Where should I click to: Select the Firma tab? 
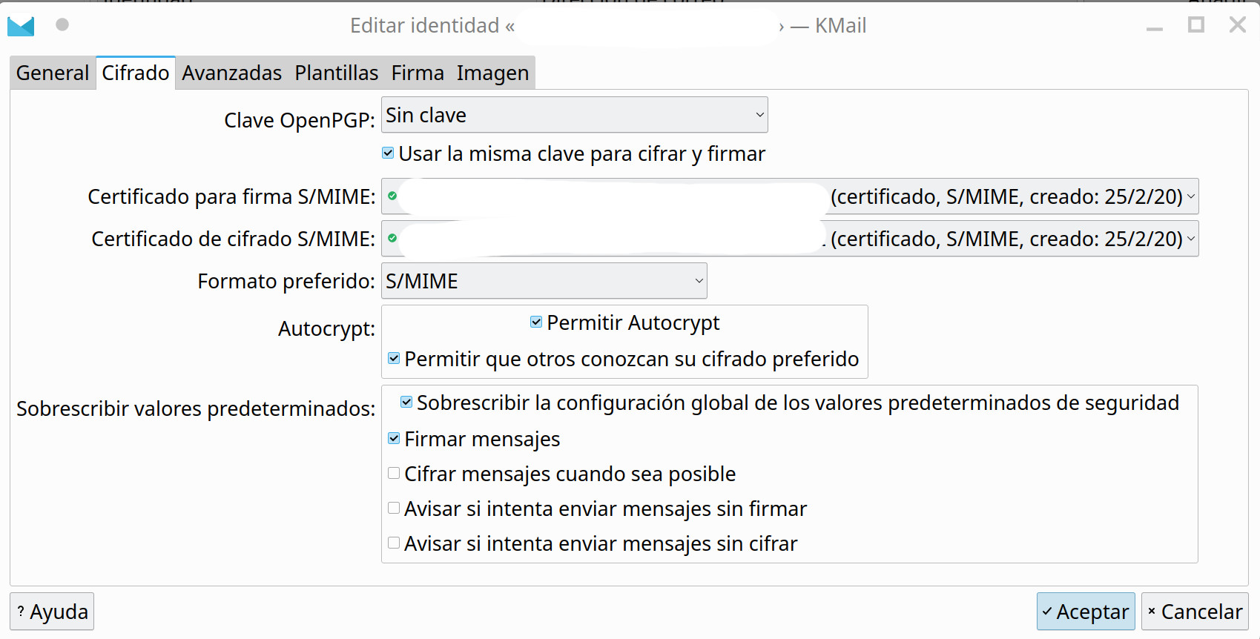click(418, 73)
